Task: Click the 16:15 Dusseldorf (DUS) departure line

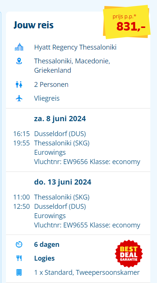Action: 50,134
